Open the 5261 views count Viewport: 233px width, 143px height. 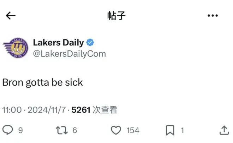click(94, 110)
